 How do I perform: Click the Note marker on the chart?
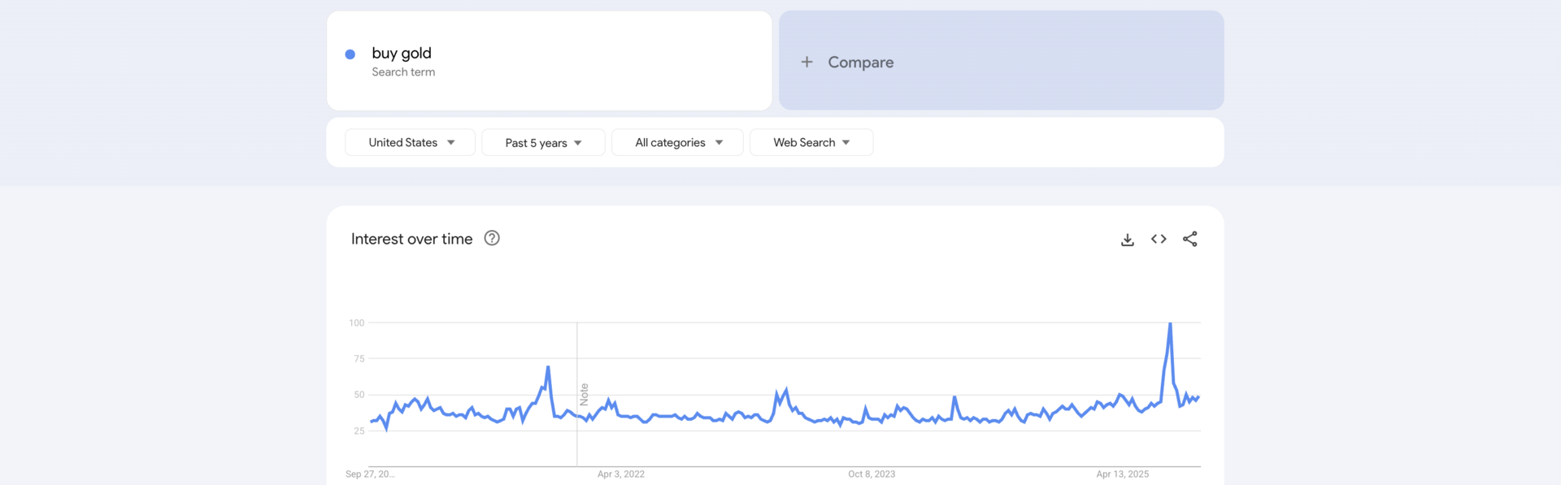[x=584, y=393]
